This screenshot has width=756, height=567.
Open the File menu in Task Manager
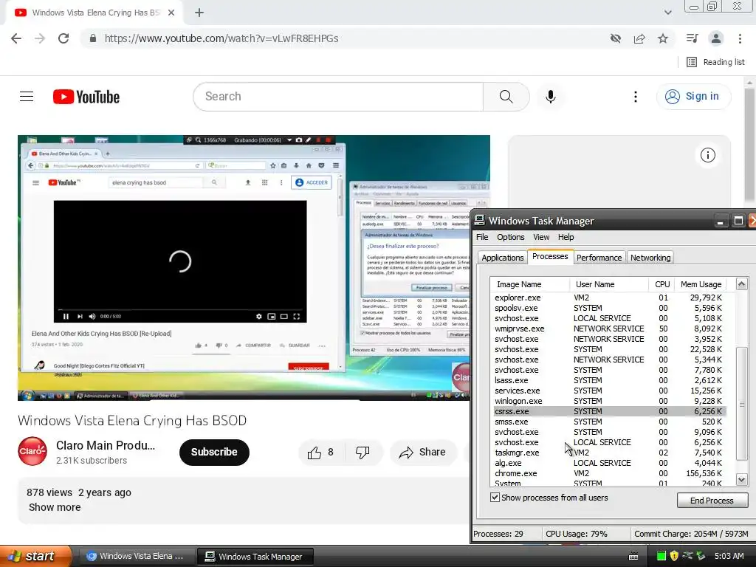(482, 237)
